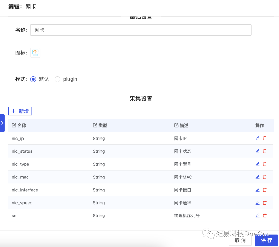Delete the nic_status attribute via trash icon
Viewport: 279px width, 247px height.
pyautogui.click(x=265, y=151)
